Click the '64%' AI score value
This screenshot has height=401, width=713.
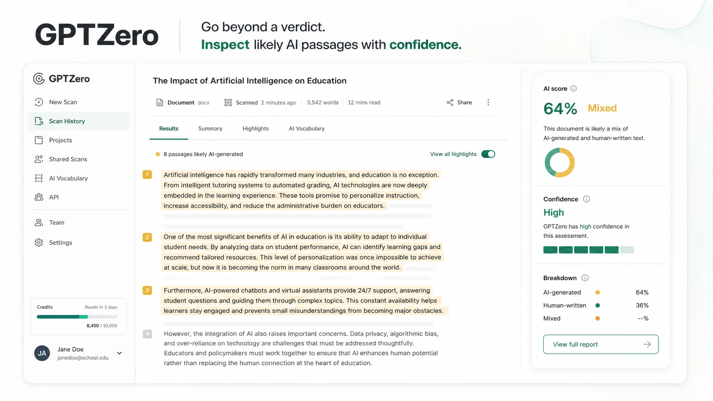pos(560,108)
